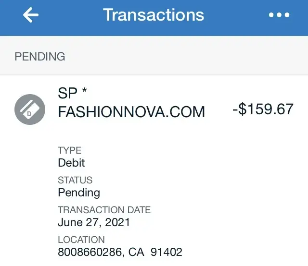The height and width of the screenshot is (266, 308).
Task: Click the -$159.67 transaction amount
Action: click(263, 109)
